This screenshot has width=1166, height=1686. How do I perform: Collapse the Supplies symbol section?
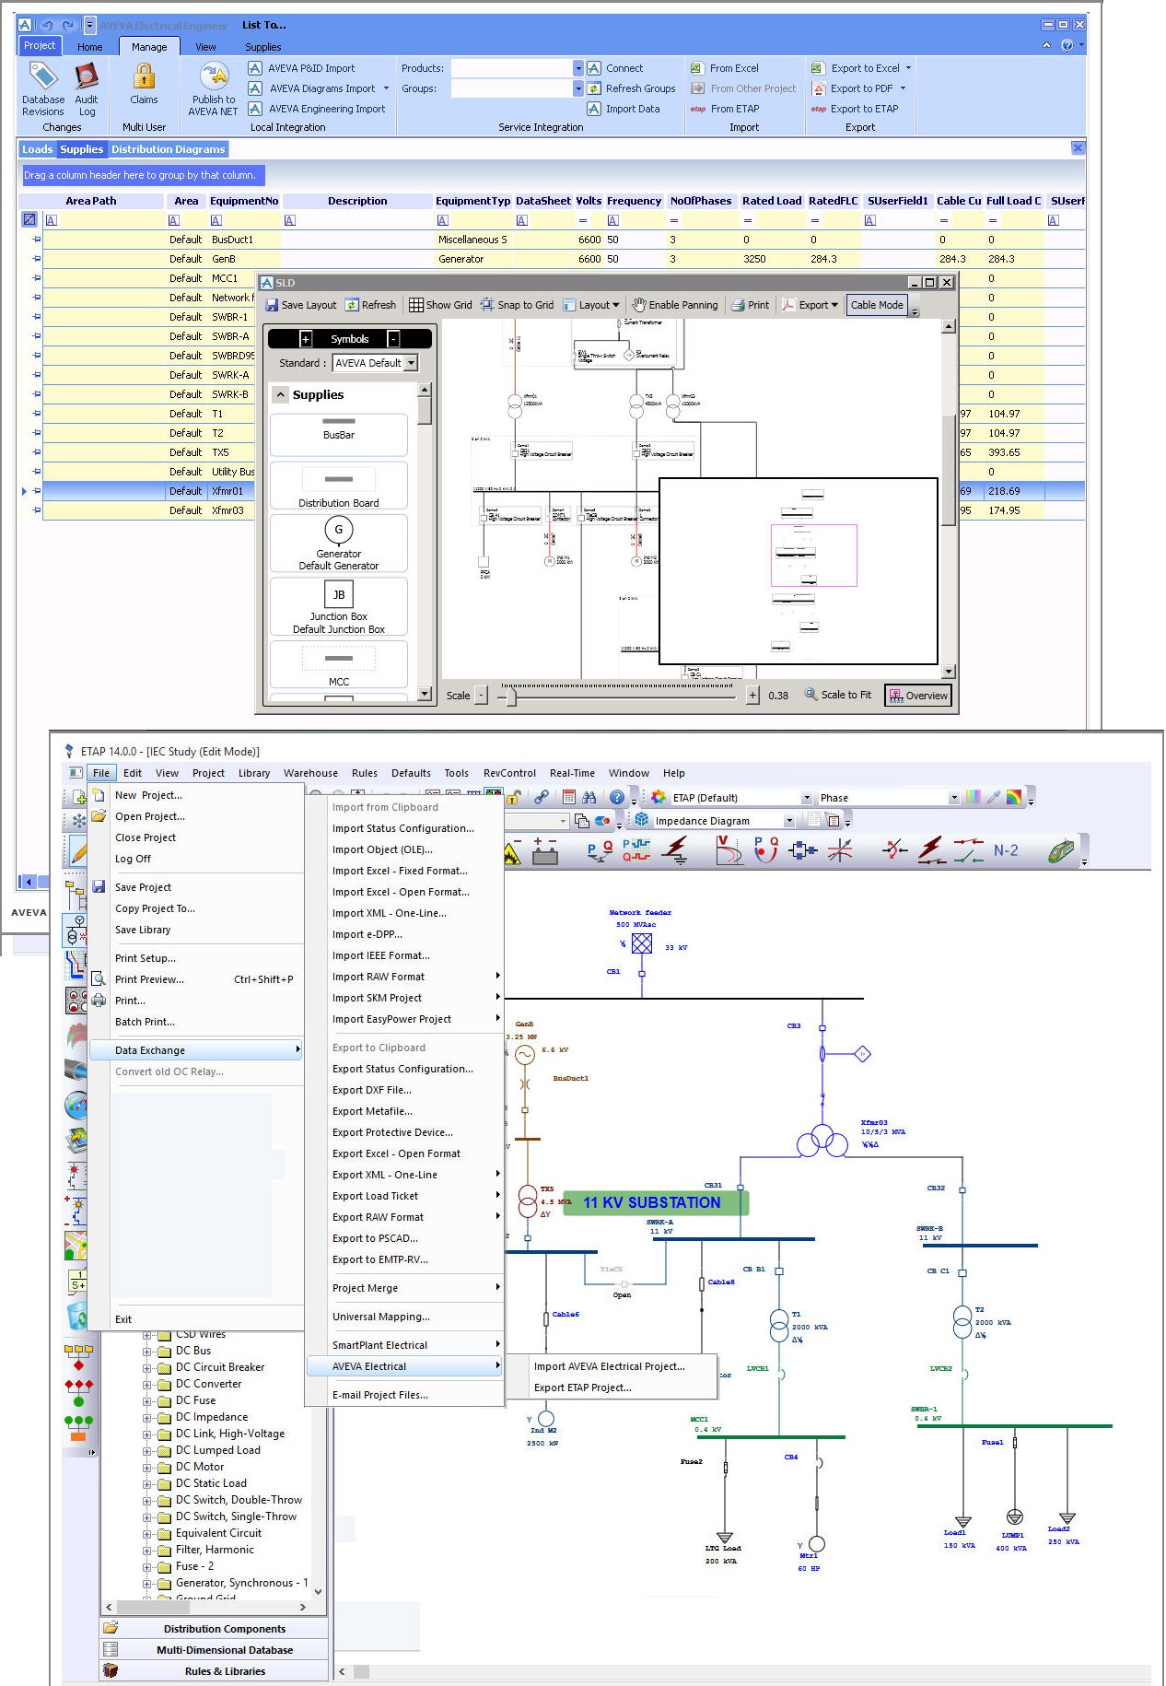pyautogui.click(x=281, y=395)
